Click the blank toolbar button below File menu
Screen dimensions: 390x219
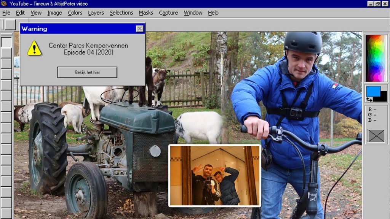(x=10, y=25)
